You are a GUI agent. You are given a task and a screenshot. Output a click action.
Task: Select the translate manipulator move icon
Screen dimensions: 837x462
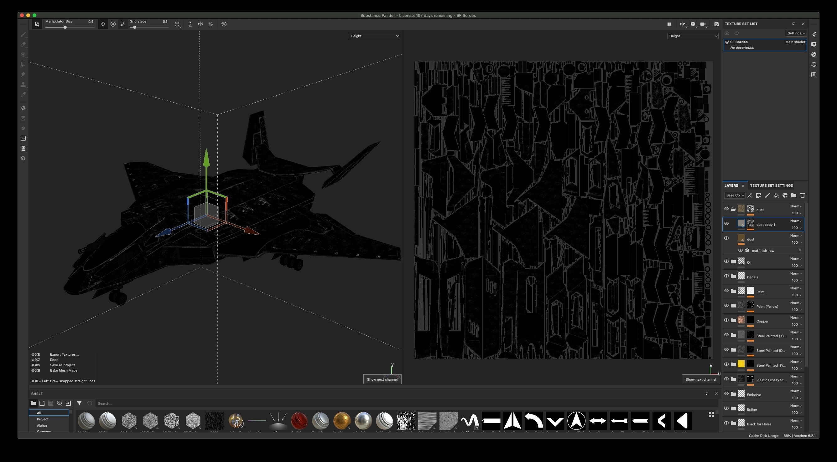pos(103,24)
